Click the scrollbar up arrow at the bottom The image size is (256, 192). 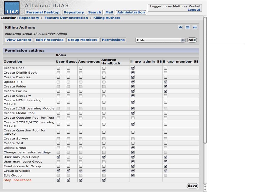(x=205, y=186)
